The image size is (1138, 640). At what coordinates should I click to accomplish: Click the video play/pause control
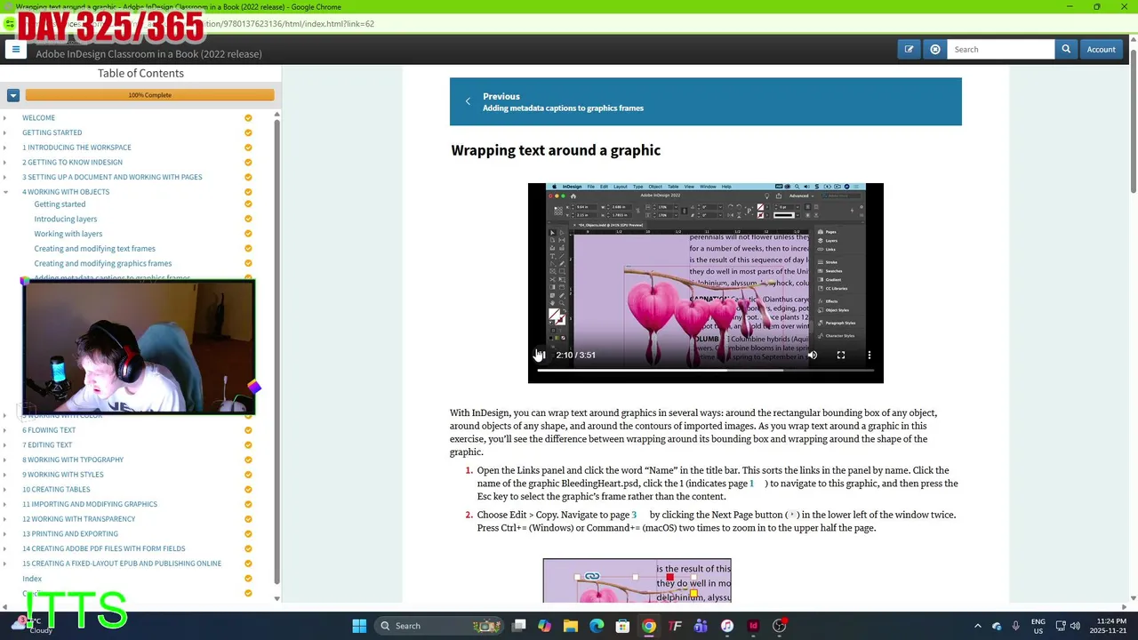[x=540, y=355]
